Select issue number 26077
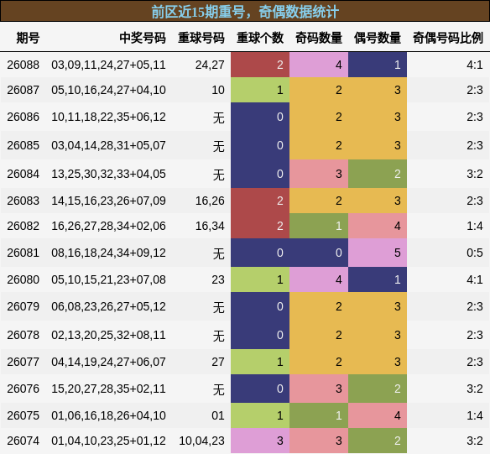The height and width of the screenshot is (454, 490). coord(23,362)
